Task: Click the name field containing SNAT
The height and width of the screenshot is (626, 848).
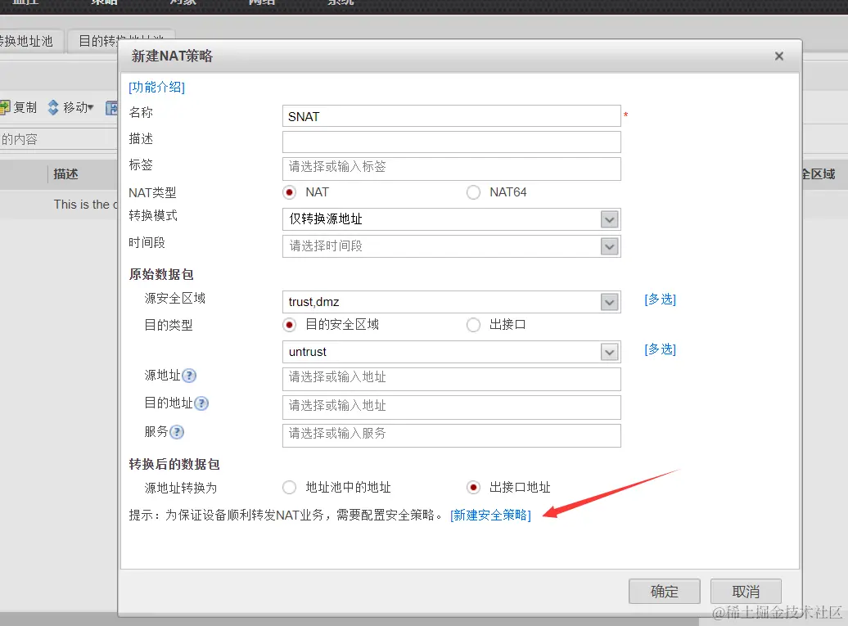Action: 451,116
